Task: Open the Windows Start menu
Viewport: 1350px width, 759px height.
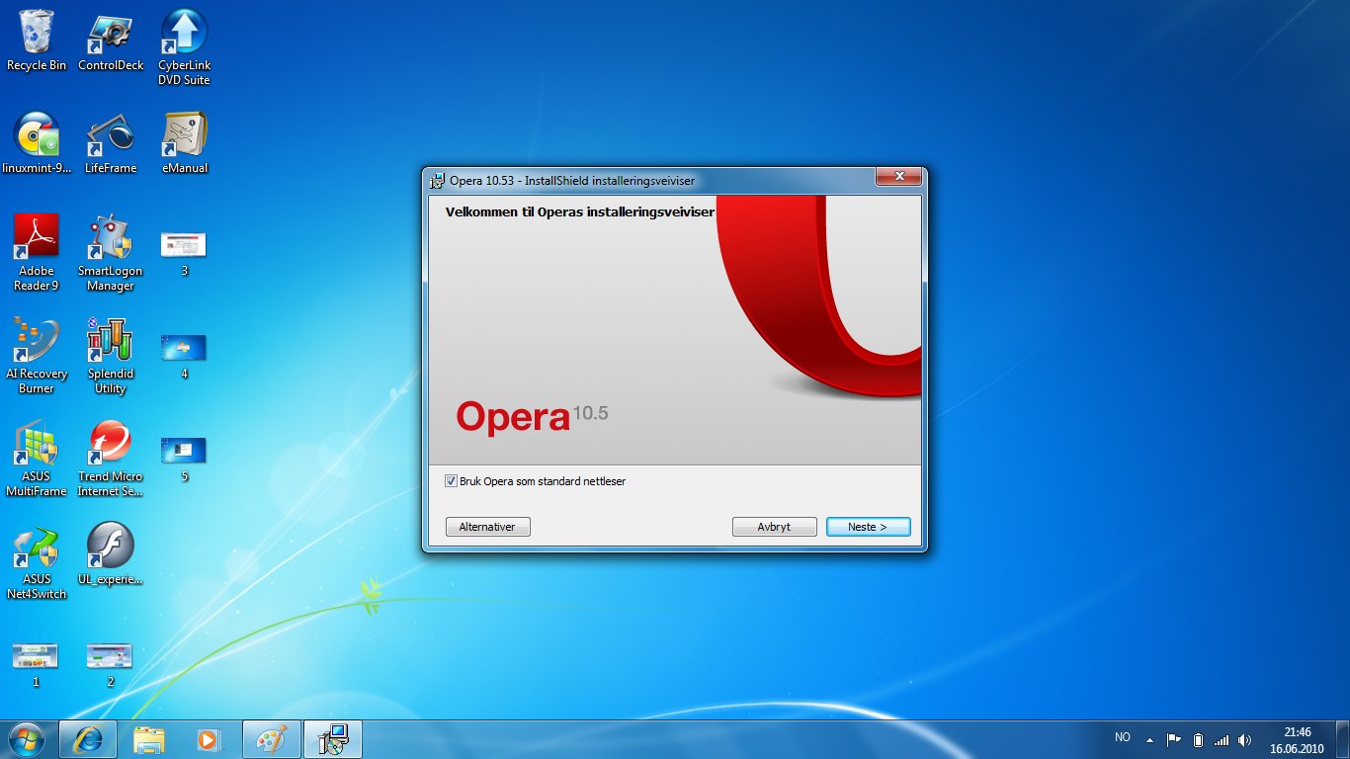Action: [x=25, y=738]
